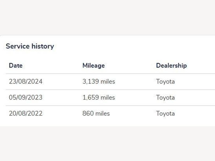
Task: Click the 1,659 miles mileage cell
Action: (99, 97)
